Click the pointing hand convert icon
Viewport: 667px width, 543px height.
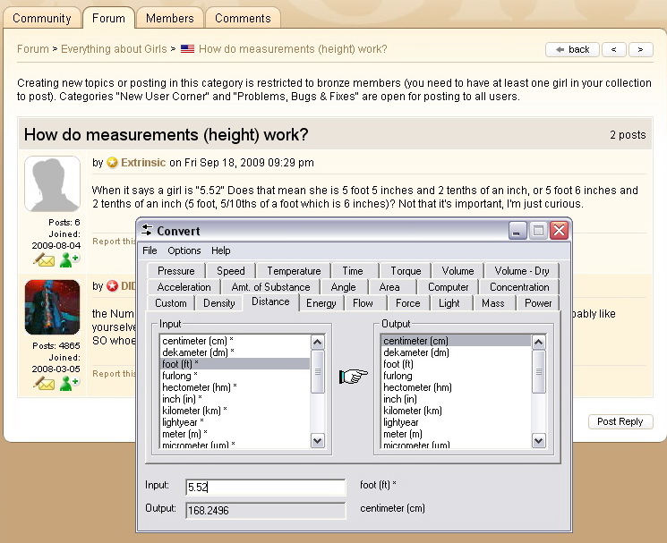353,377
